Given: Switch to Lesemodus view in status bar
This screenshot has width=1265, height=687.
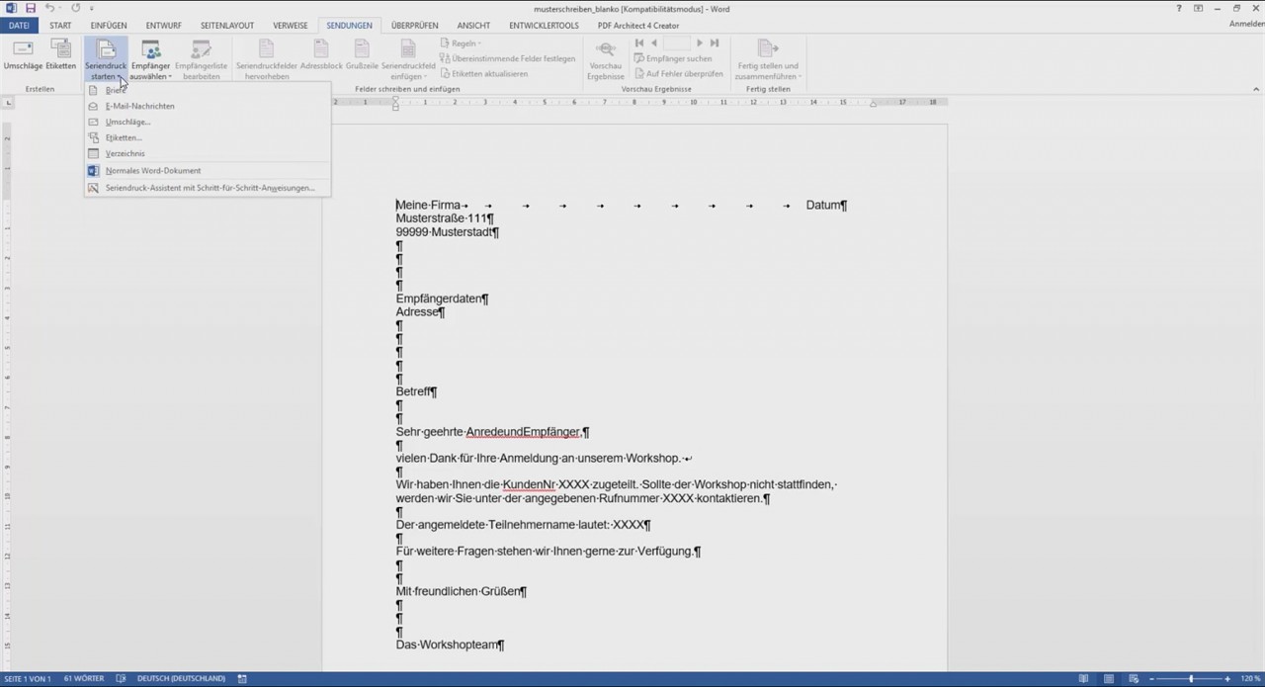Looking at the screenshot, I should pyautogui.click(x=1084, y=678).
